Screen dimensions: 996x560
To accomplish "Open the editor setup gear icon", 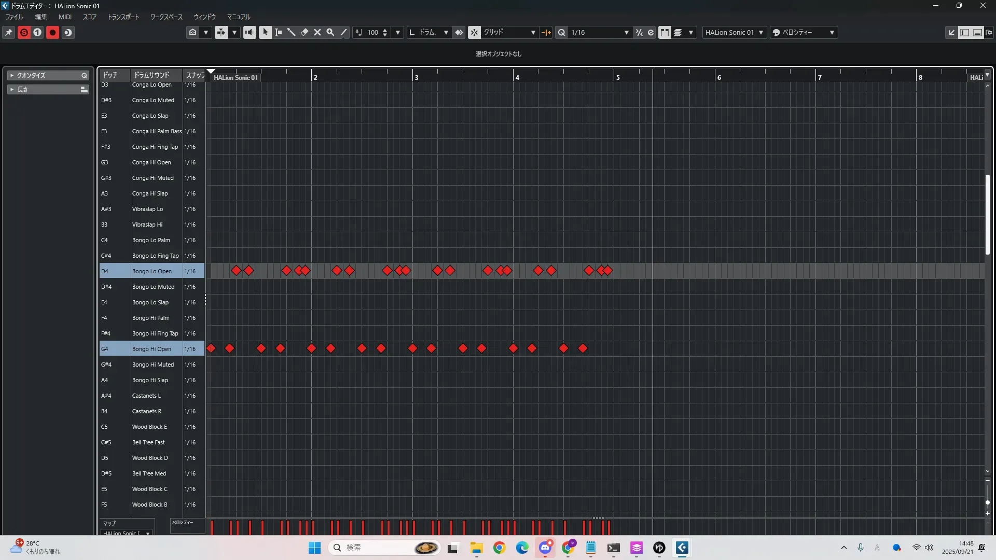I will (989, 32).
